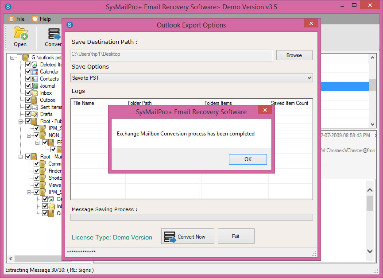This screenshot has width=383, height=278.
Task: Select the Finder folder in the tree
Action: pyautogui.click(x=55, y=171)
